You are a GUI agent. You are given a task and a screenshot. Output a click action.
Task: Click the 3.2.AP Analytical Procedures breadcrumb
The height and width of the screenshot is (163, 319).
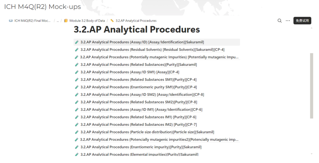[136, 21]
